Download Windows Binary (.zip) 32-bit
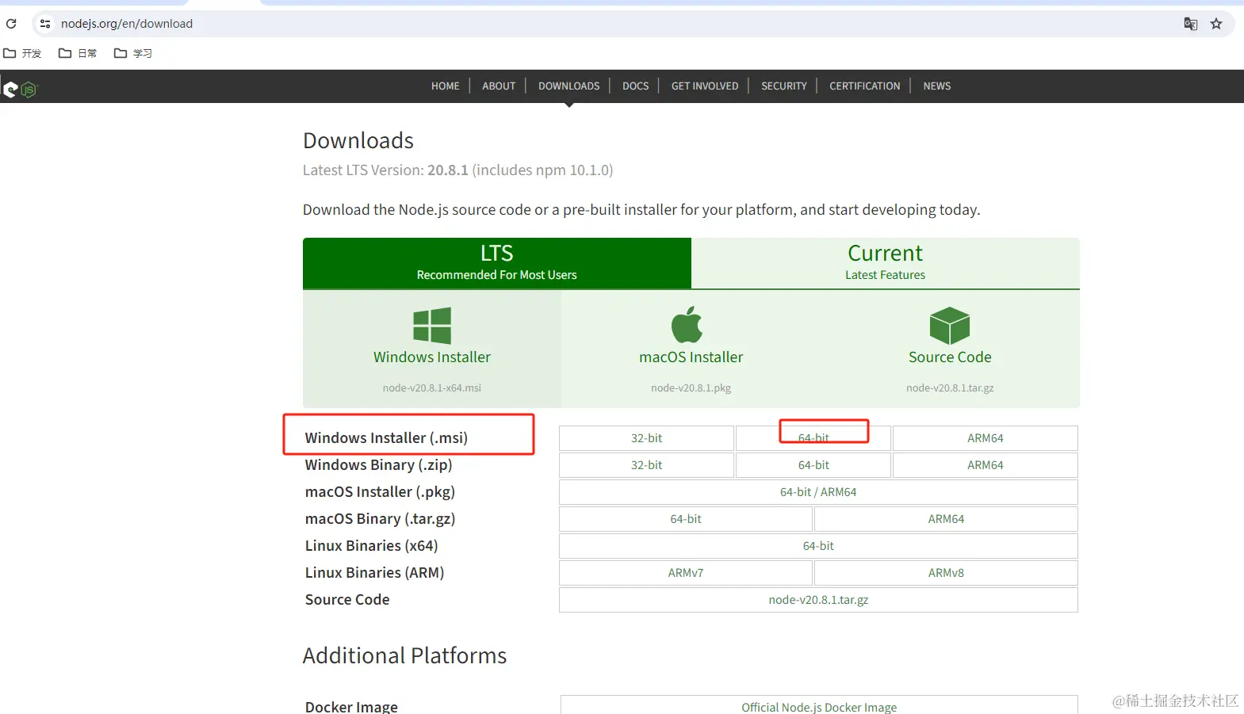1244x714 pixels. (x=646, y=465)
